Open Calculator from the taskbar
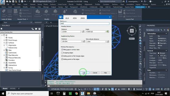The height and width of the screenshot is (96, 170). [64, 94]
